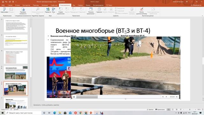
Task: Toggle the video volume speaker icon
Action: point(177,97)
